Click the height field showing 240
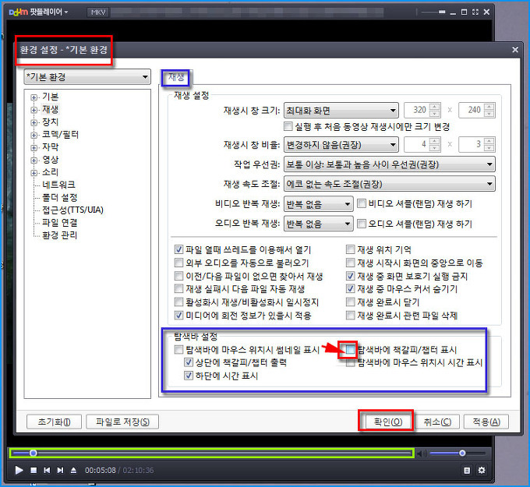The width and height of the screenshot is (530, 487). [x=476, y=110]
